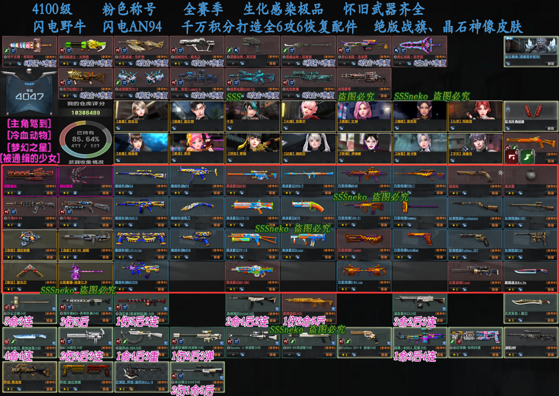Image resolution: width=559 pixels, height=396 pixels.
Task: Toggle the lock on the 清凉夏日UTS-15 card
Action: pos(242,225)
